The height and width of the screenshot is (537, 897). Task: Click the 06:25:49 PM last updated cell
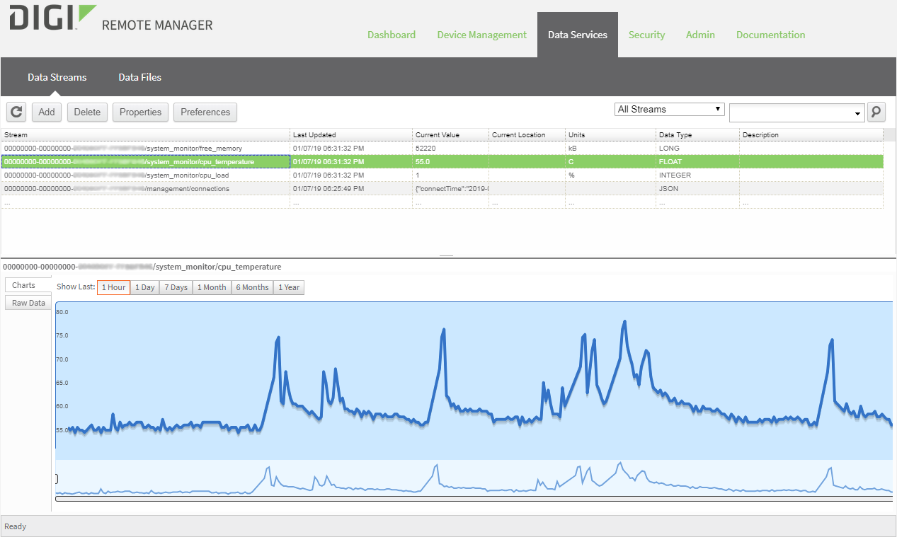351,188
